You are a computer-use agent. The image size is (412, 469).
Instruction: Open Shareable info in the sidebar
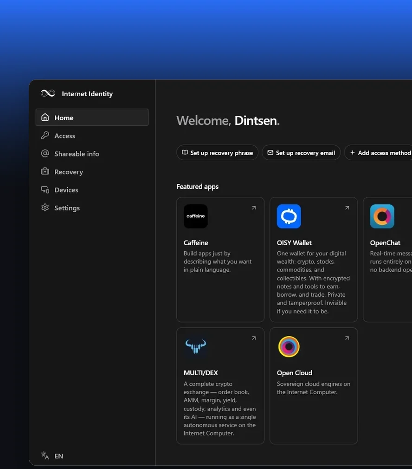[x=92, y=153]
